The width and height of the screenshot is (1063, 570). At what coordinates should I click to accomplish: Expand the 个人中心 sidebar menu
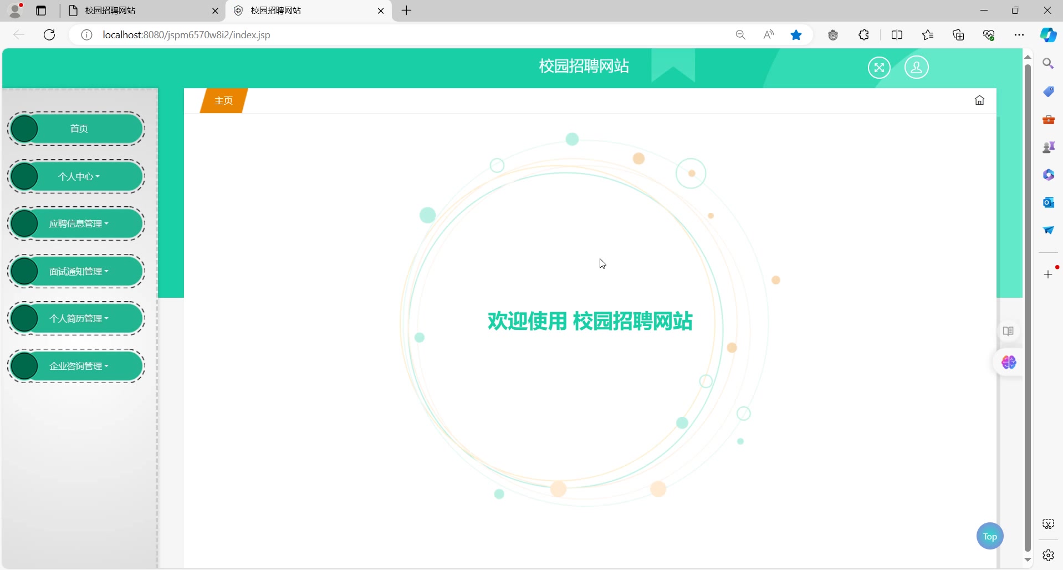tap(76, 176)
